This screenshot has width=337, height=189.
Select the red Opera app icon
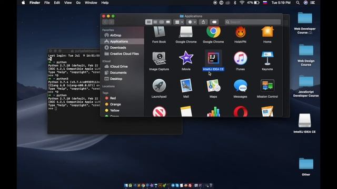[241, 111]
